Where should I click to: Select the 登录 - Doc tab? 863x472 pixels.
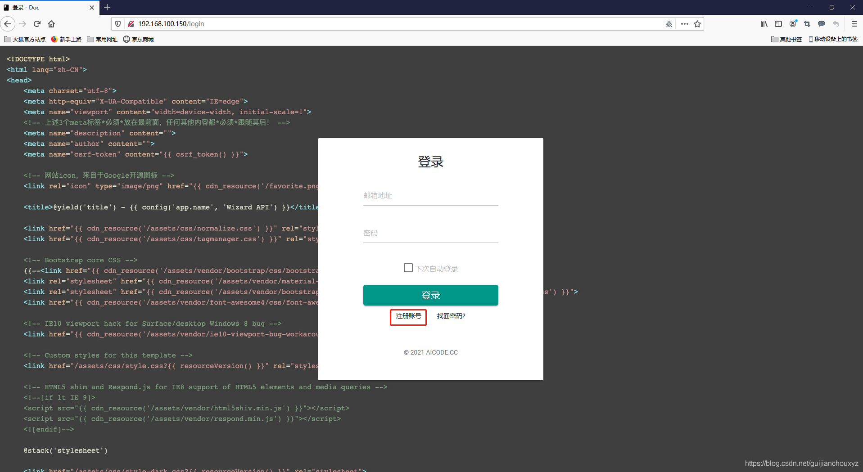50,8
